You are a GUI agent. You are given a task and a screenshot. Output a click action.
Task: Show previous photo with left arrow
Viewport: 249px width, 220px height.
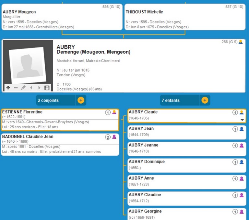click(x=31, y=88)
